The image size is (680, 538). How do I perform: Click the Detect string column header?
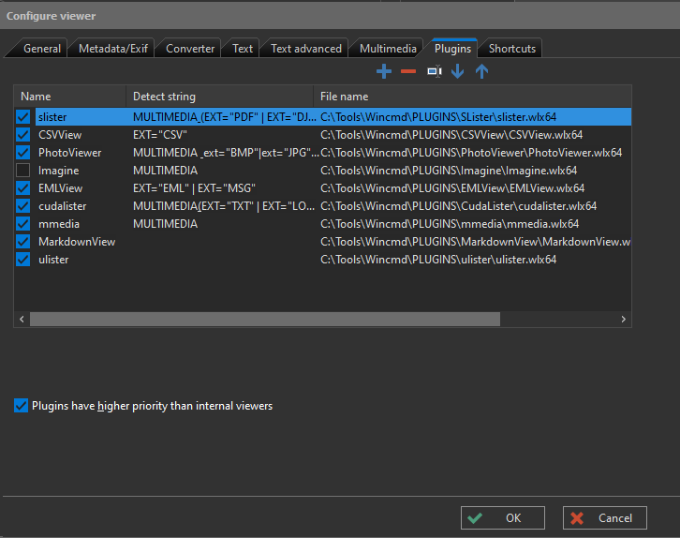(x=220, y=97)
